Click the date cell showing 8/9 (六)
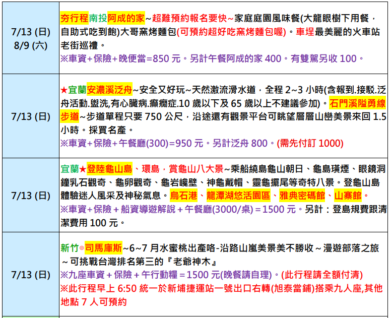The image size is (391, 318). coord(30,45)
